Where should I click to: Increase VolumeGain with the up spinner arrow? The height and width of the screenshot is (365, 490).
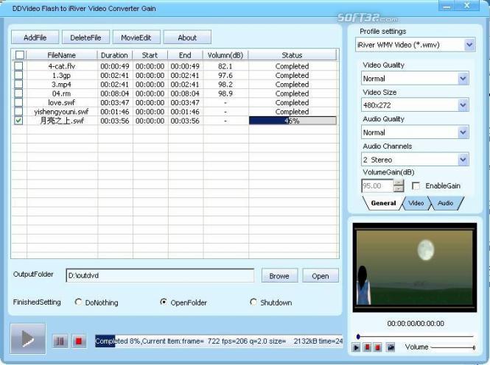point(399,182)
